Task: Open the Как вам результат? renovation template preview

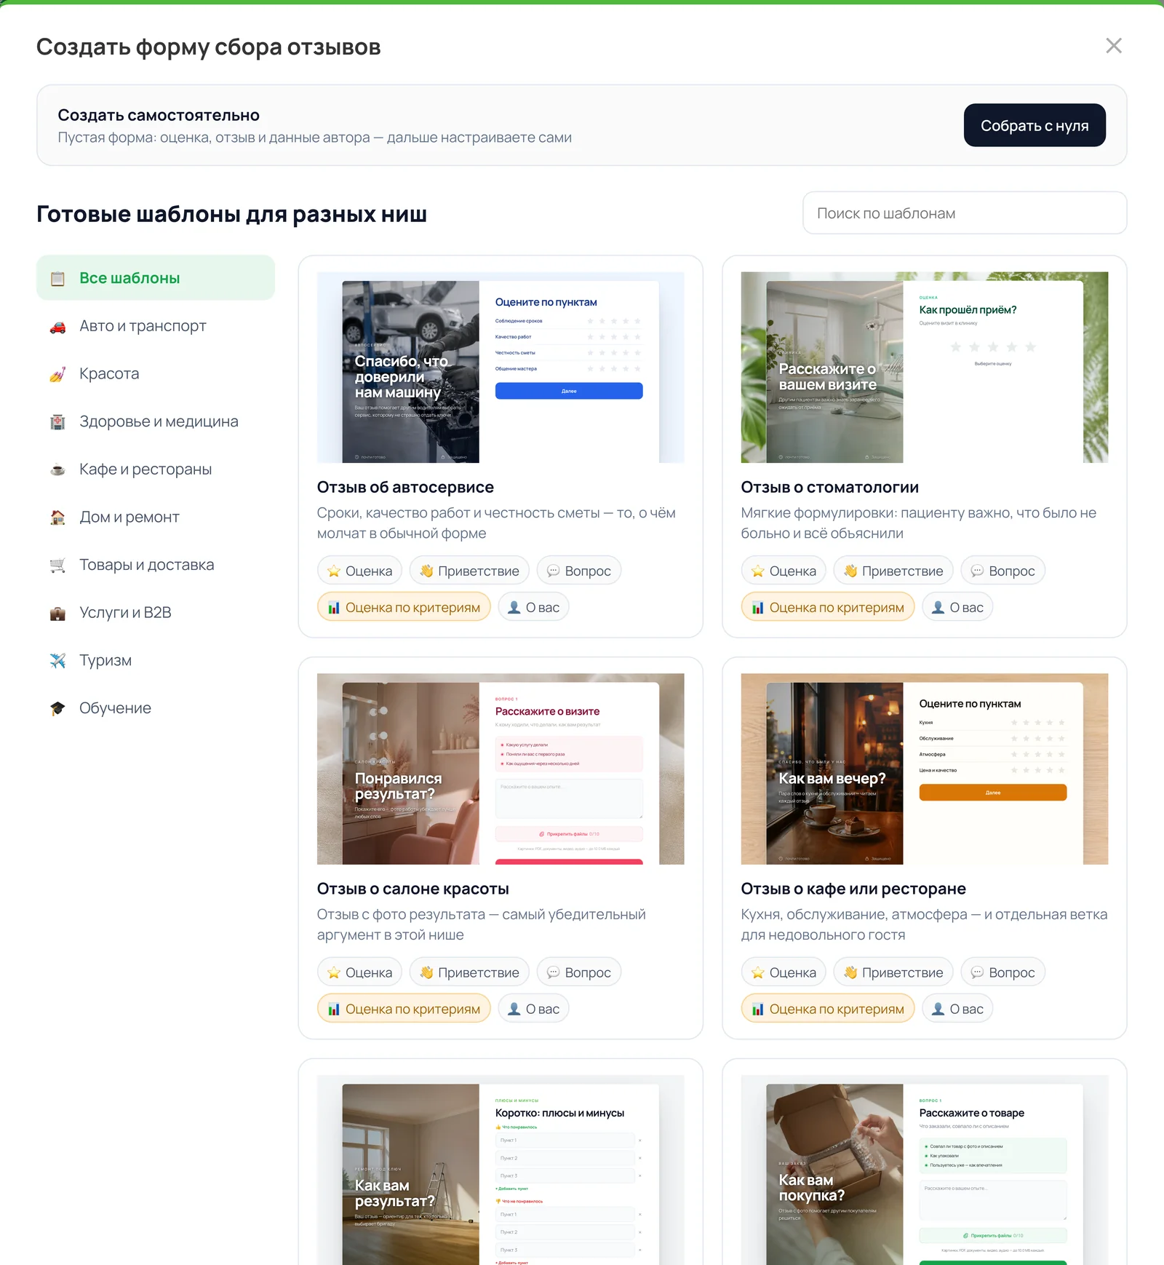Action: point(501,1170)
